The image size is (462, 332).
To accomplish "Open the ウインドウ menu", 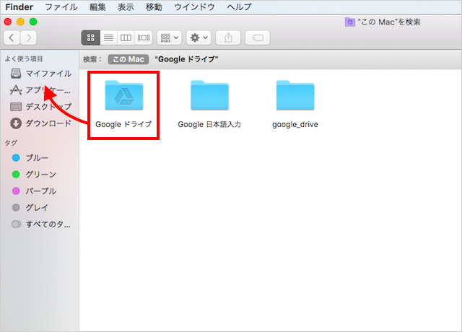I will point(194,6).
